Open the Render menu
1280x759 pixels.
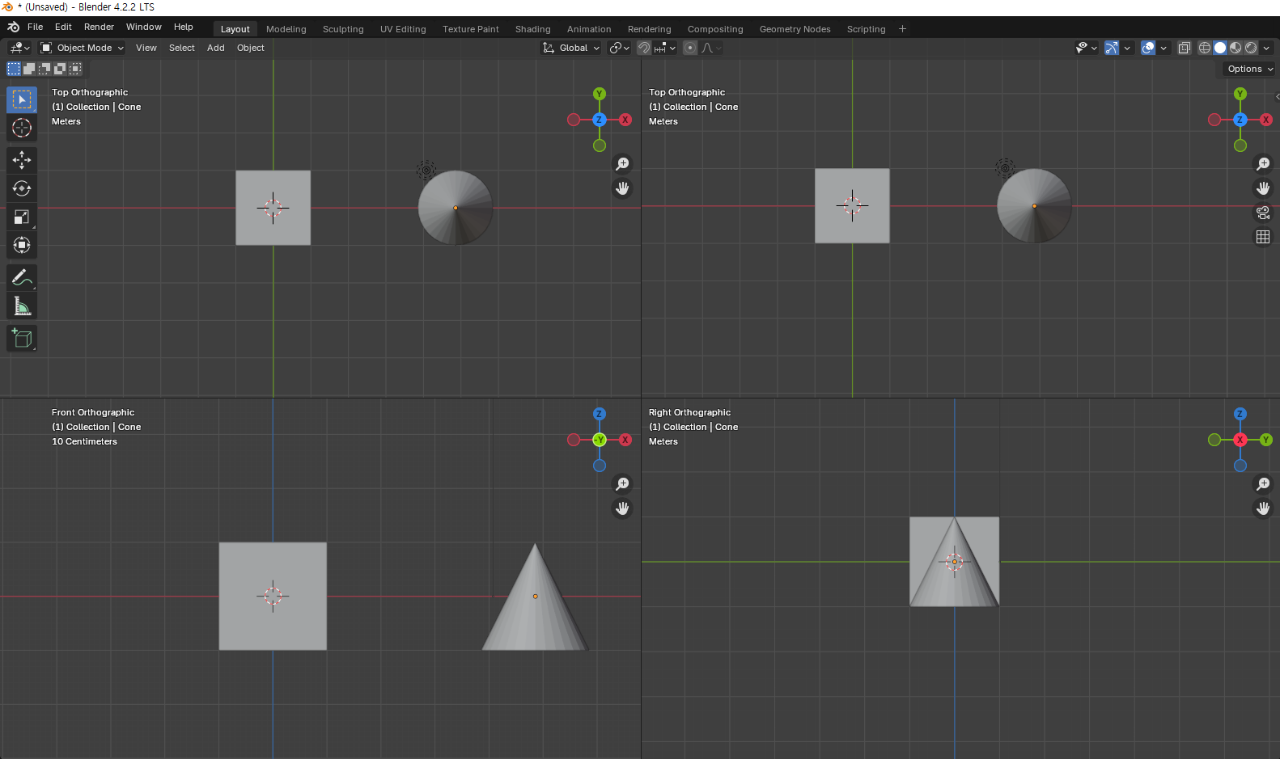point(99,27)
